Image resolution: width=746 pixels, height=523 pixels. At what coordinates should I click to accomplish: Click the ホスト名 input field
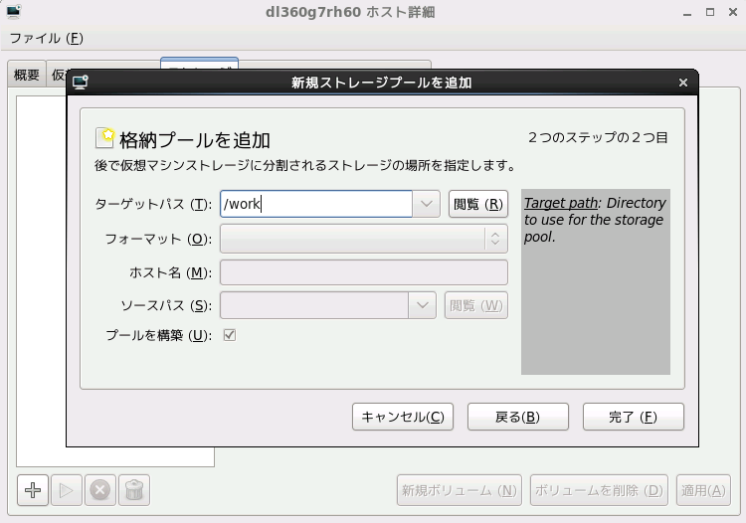tap(364, 272)
